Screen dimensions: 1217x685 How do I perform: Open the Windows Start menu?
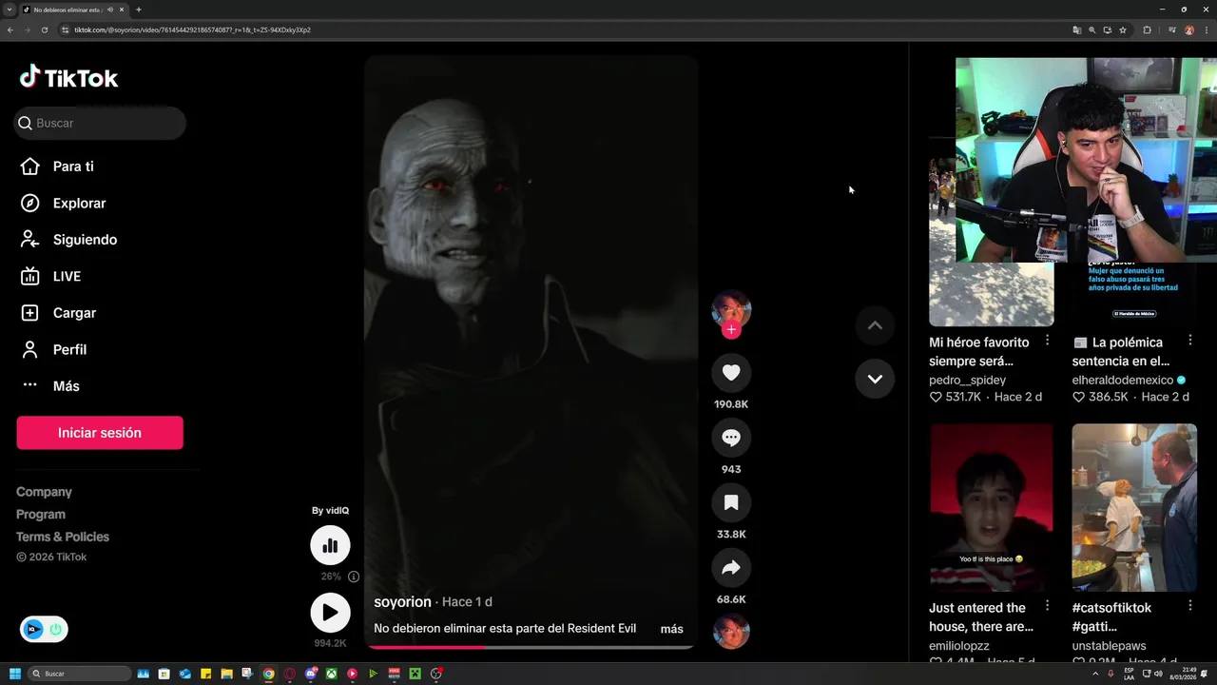click(x=14, y=674)
